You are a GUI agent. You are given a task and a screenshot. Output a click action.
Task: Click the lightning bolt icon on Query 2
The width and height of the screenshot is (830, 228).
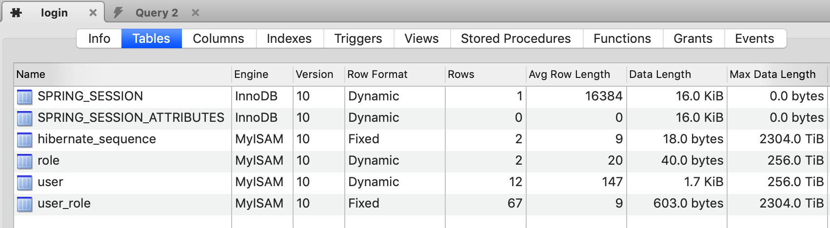coord(118,13)
